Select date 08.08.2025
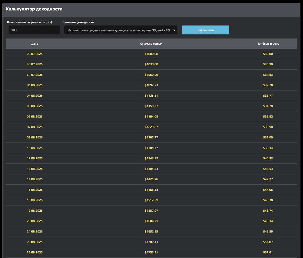 click(x=35, y=137)
